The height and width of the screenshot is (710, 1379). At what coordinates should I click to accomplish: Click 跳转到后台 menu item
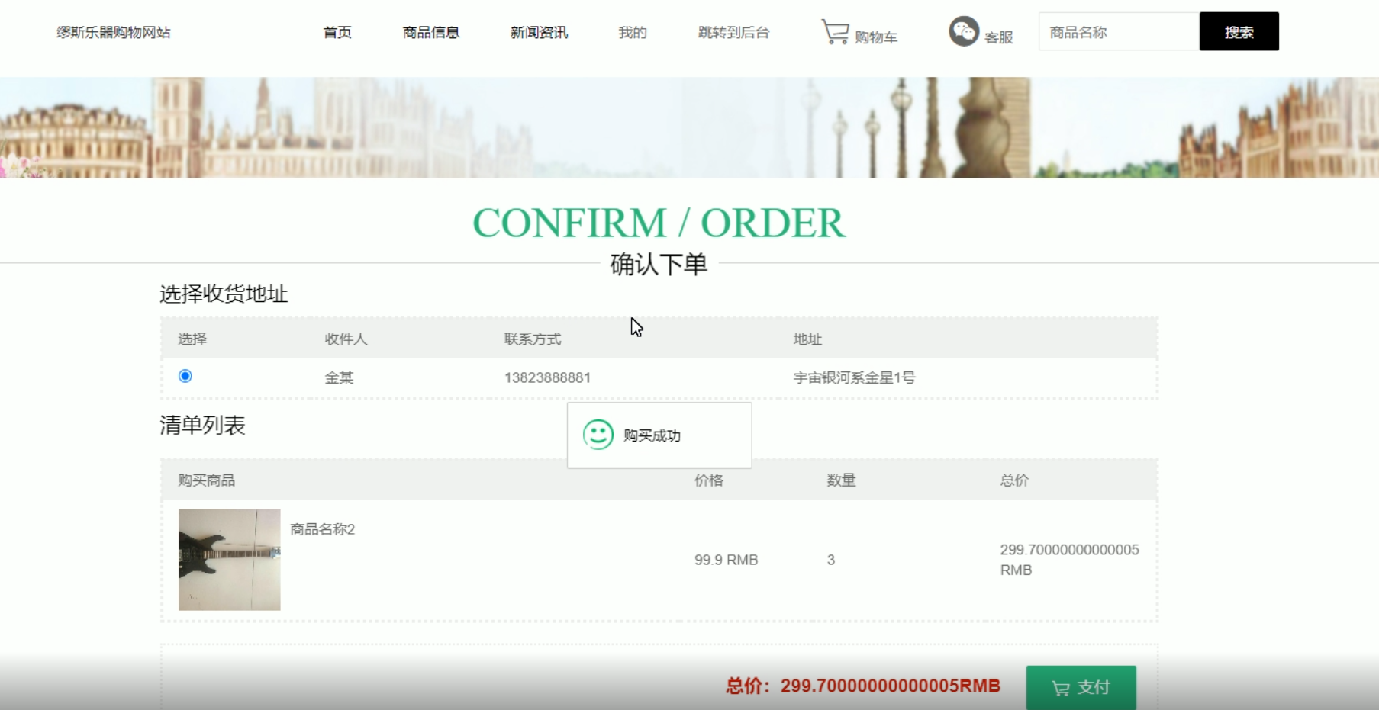pyautogui.click(x=733, y=32)
